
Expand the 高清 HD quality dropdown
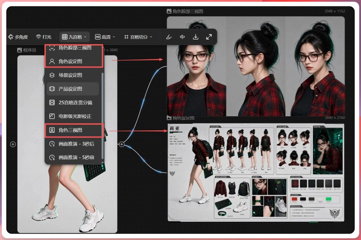[105, 37]
